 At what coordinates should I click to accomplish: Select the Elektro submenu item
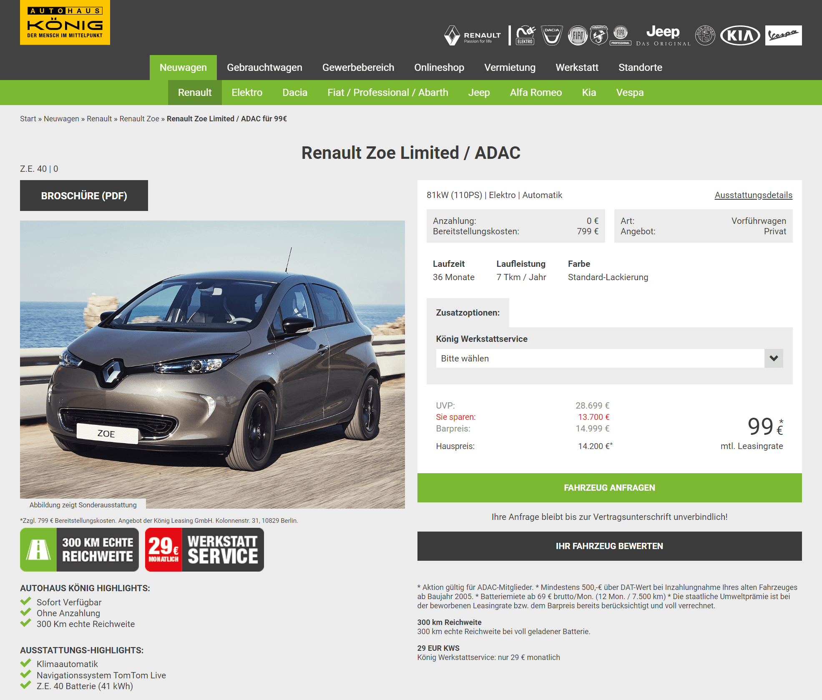(247, 93)
